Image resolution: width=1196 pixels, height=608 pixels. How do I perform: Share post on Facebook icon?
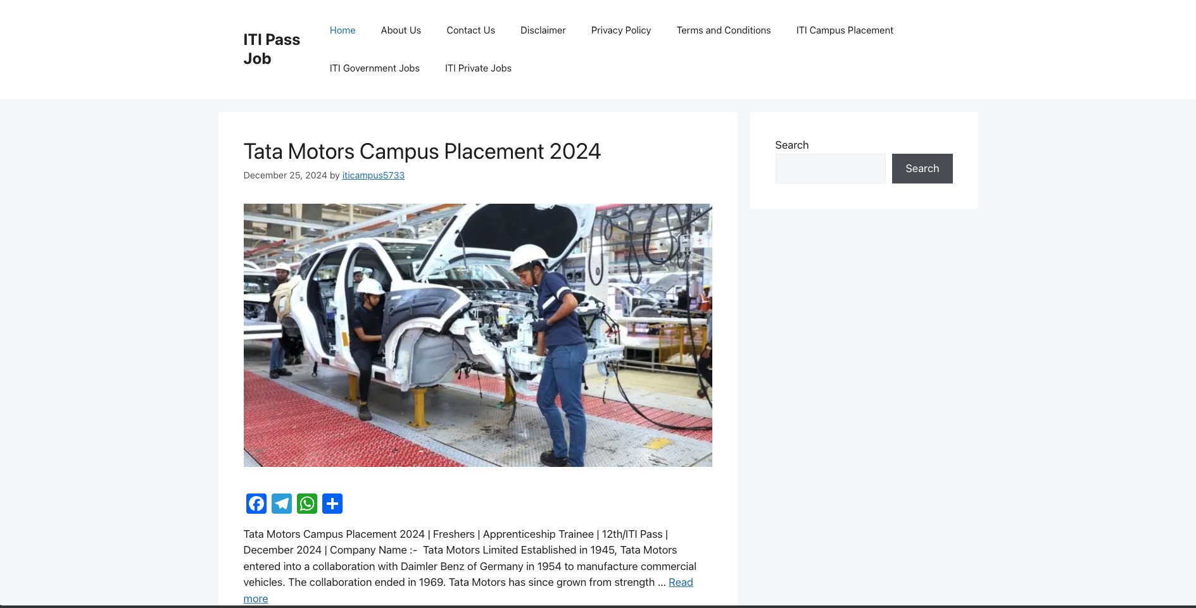[x=256, y=504]
